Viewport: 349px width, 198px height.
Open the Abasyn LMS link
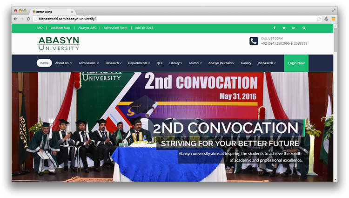[x=87, y=28]
